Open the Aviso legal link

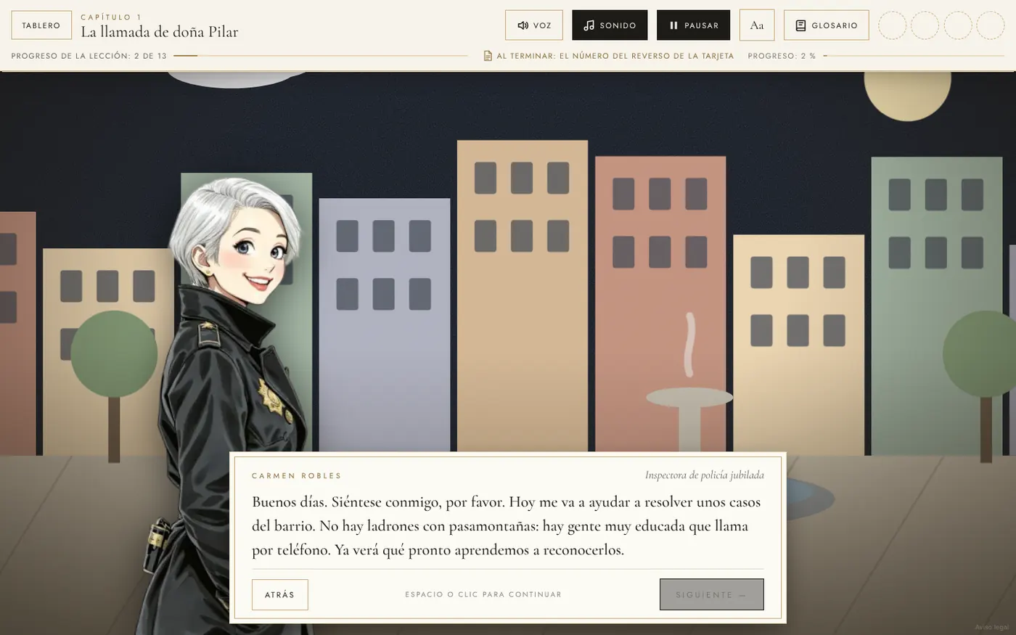coord(991,627)
